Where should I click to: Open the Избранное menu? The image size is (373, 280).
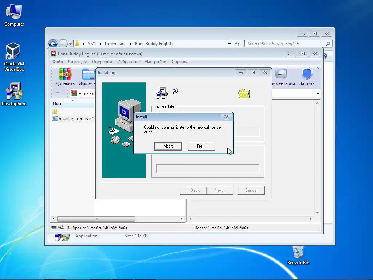[128, 61]
